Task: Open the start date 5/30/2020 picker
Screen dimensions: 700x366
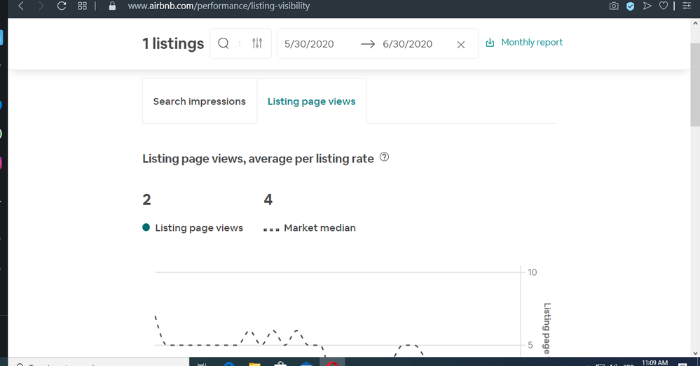Action: click(309, 44)
